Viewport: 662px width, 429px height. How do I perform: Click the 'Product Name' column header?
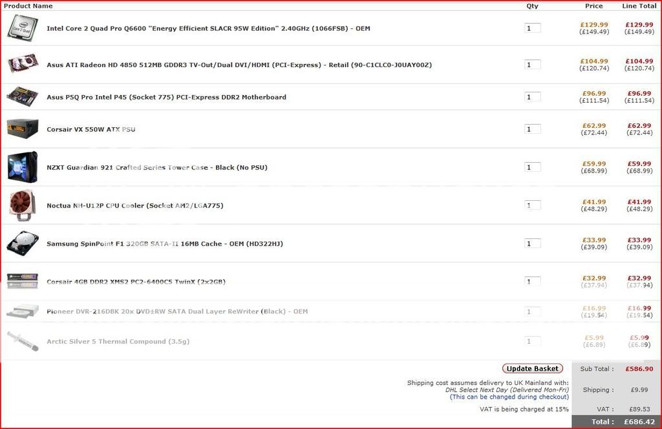pos(28,6)
